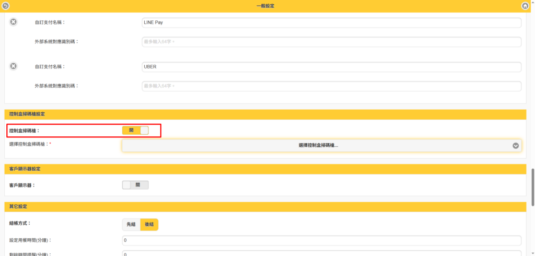Click the 客戶顯示器設定 section header

tap(265, 169)
